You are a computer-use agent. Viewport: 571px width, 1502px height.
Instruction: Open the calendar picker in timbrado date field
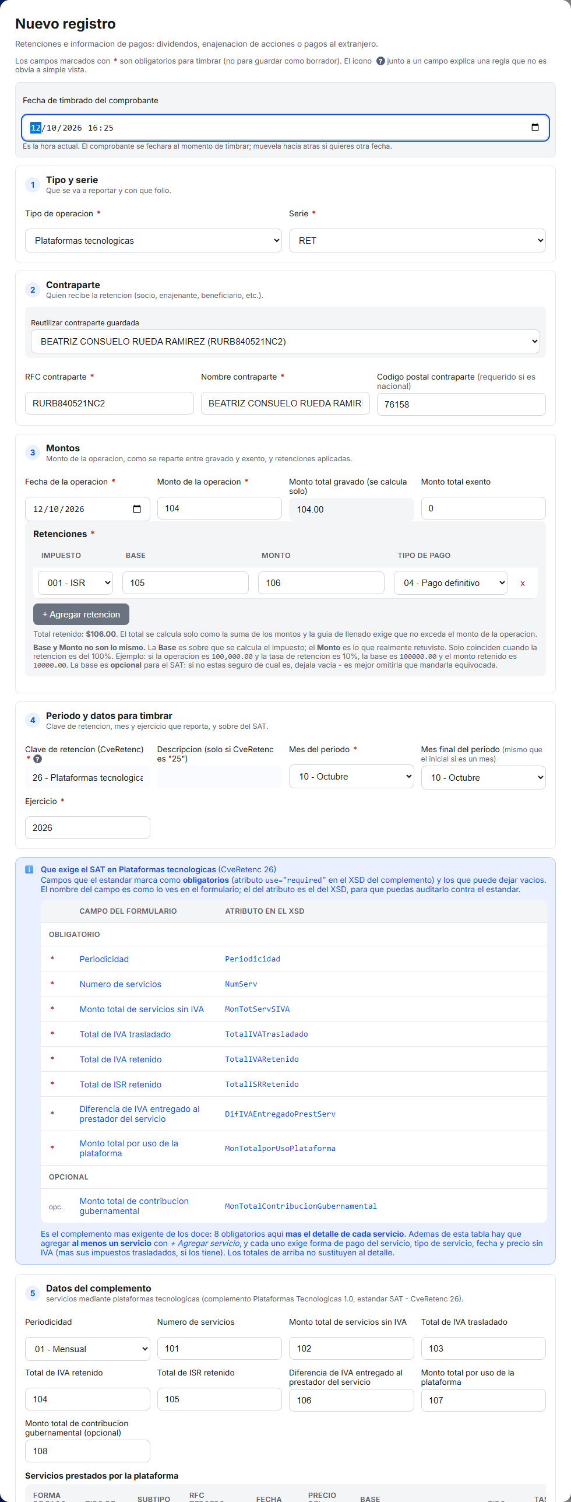pos(535,128)
